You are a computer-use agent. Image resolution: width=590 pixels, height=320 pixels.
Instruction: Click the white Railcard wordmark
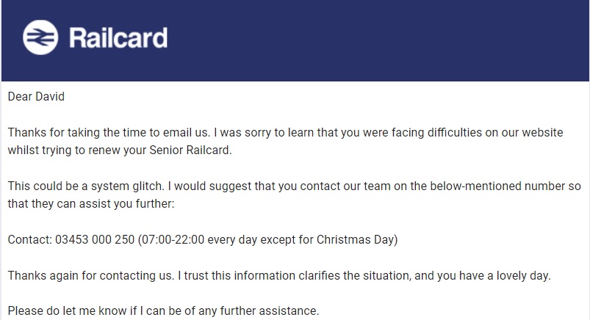pos(118,37)
